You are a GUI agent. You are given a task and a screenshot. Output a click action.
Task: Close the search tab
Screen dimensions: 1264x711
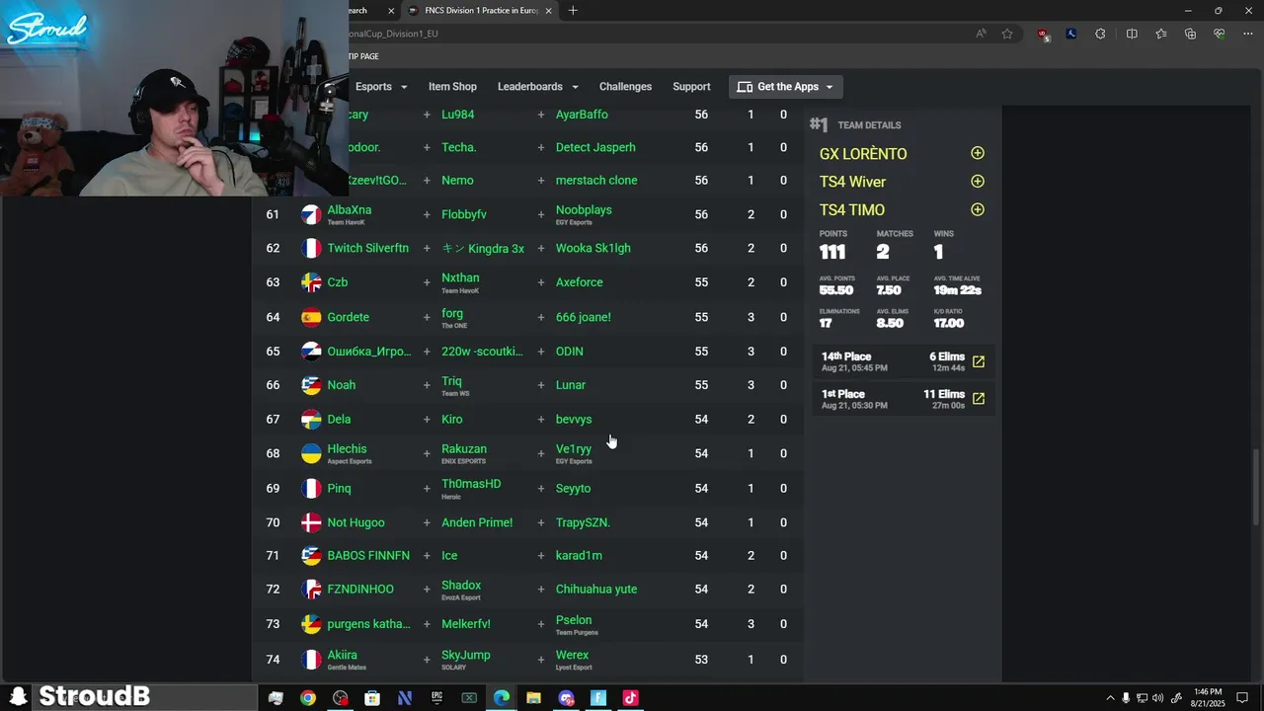(x=391, y=11)
